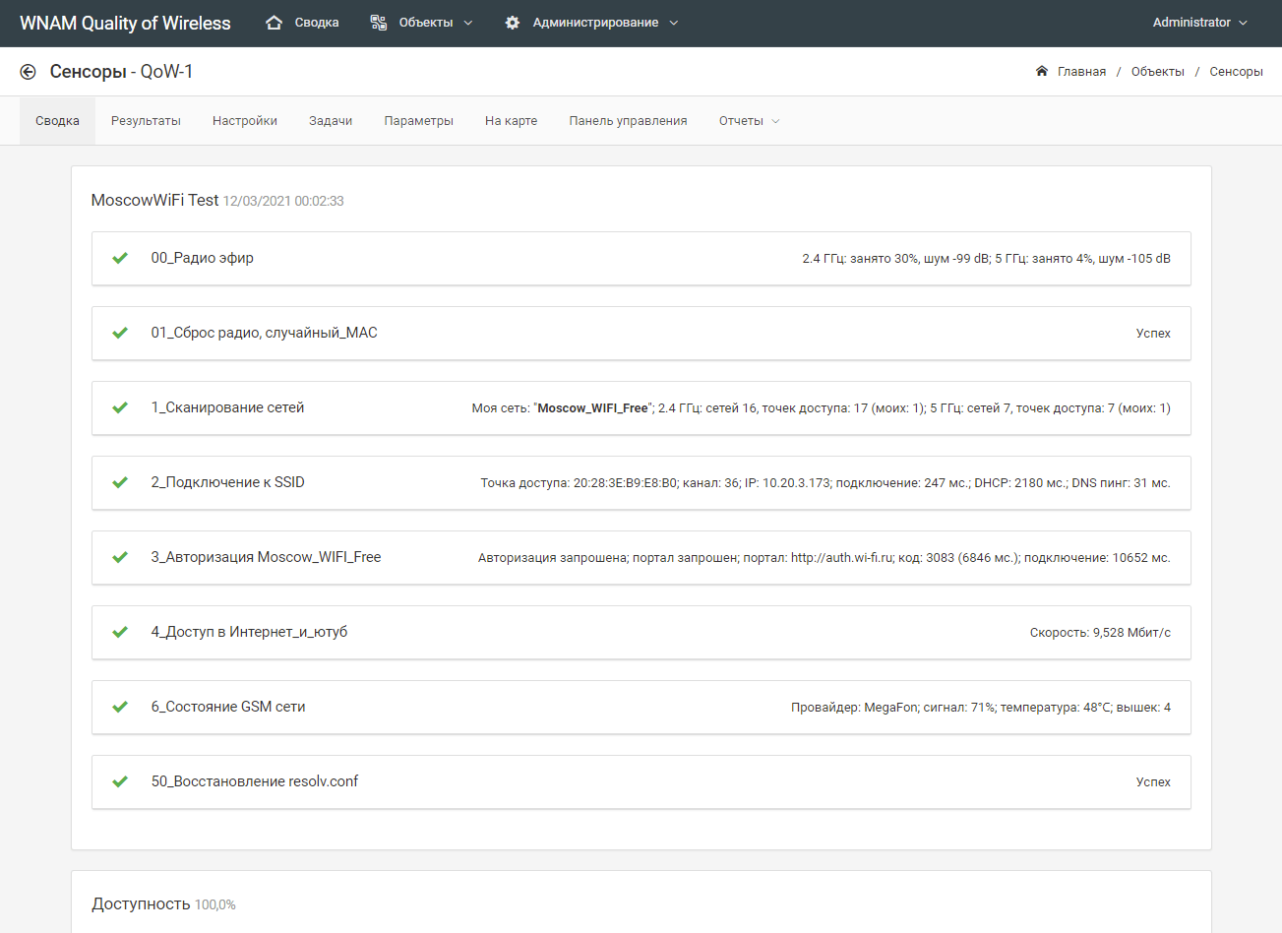Click the 100,0% availability value
The height and width of the screenshot is (933, 1282).
215,904
